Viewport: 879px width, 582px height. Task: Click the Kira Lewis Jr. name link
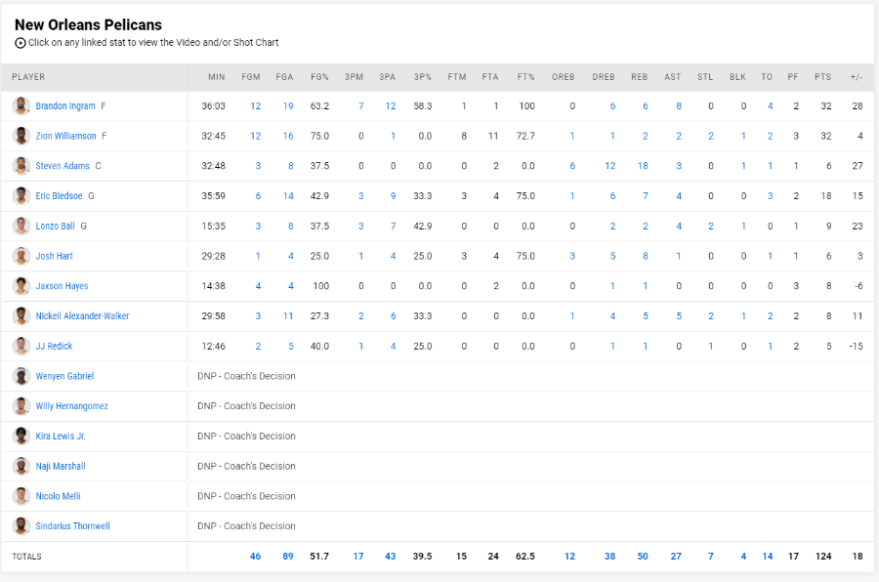pos(61,436)
